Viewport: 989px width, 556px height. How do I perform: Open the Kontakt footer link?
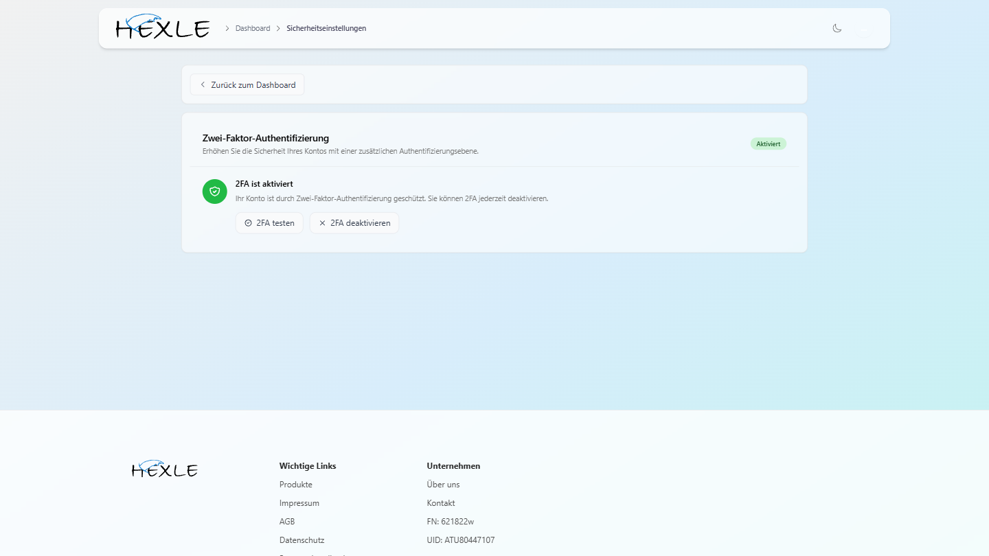click(x=441, y=503)
